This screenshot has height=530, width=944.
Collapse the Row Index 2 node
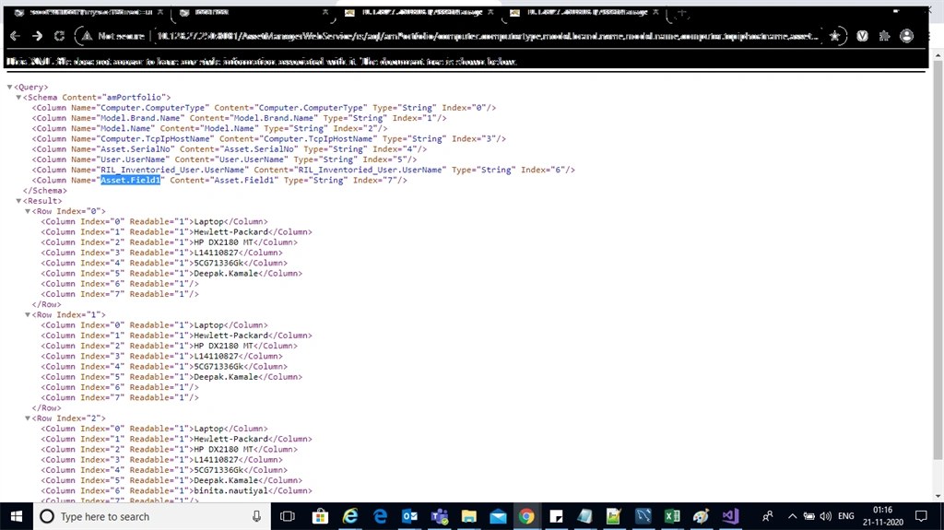click(x=28, y=418)
